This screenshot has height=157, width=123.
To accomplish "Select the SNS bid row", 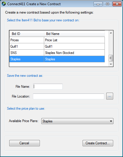I will click(x=57, y=53).
